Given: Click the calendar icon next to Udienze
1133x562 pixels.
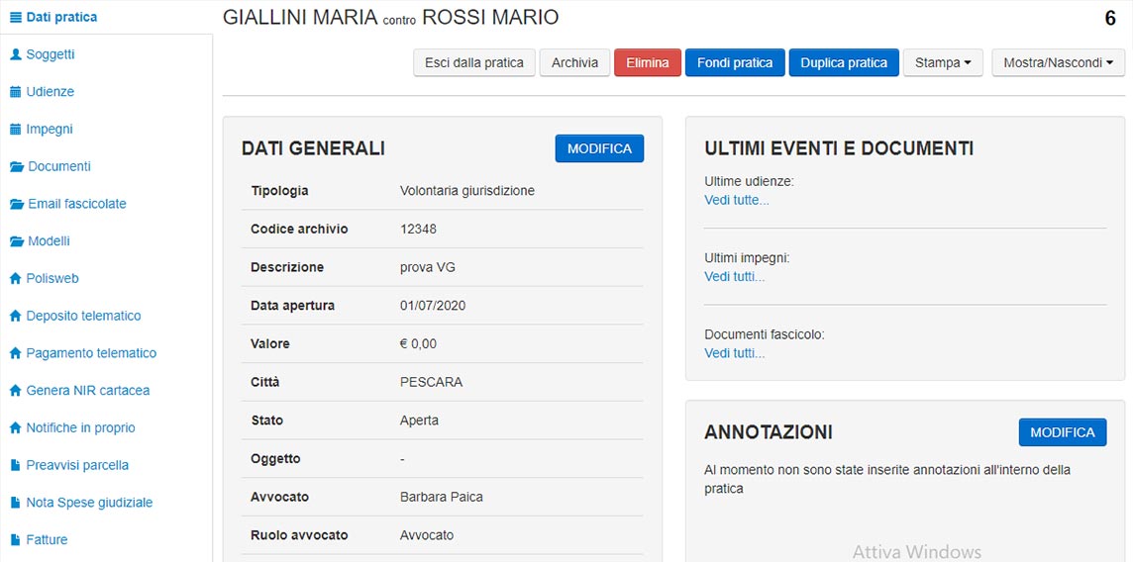Looking at the screenshot, I should coord(16,92).
